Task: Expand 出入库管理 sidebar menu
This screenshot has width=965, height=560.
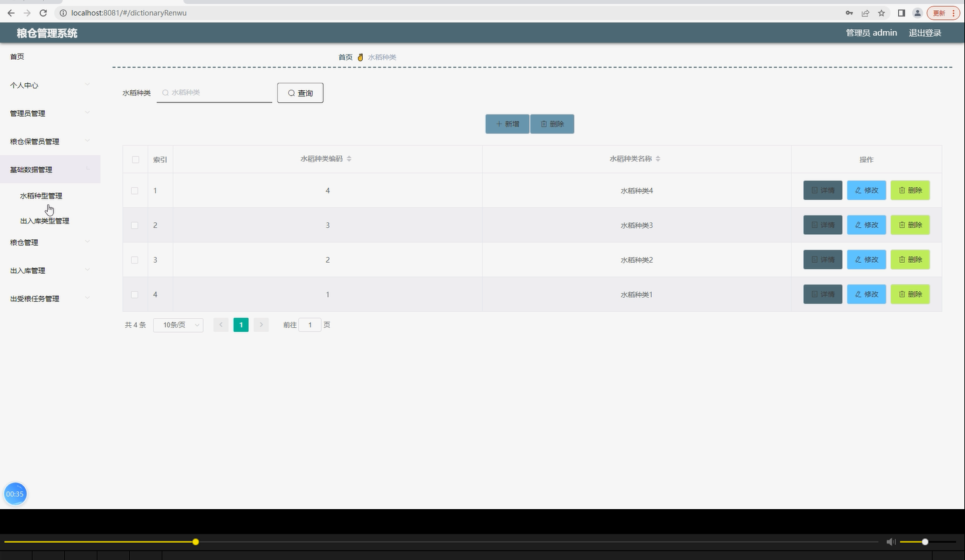Action: [50, 270]
